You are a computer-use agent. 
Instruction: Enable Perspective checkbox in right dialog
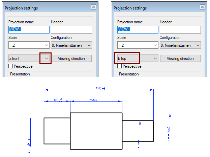(119, 66)
